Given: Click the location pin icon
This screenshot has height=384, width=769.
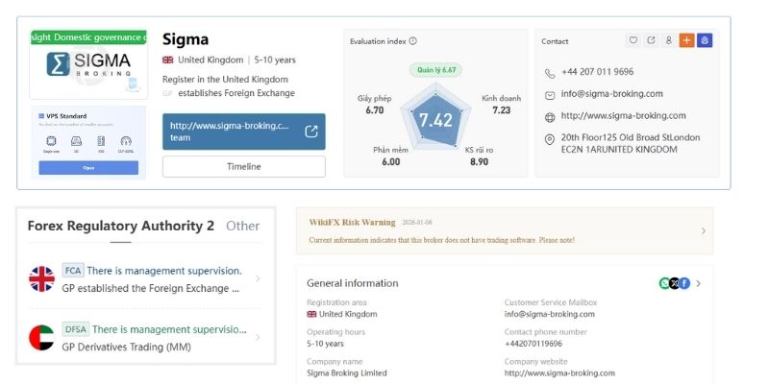Looking at the screenshot, I should coord(550,140).
